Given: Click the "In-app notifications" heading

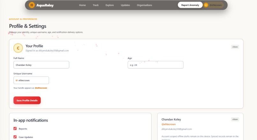Looking at the screenshot, I should pos(31,120).
